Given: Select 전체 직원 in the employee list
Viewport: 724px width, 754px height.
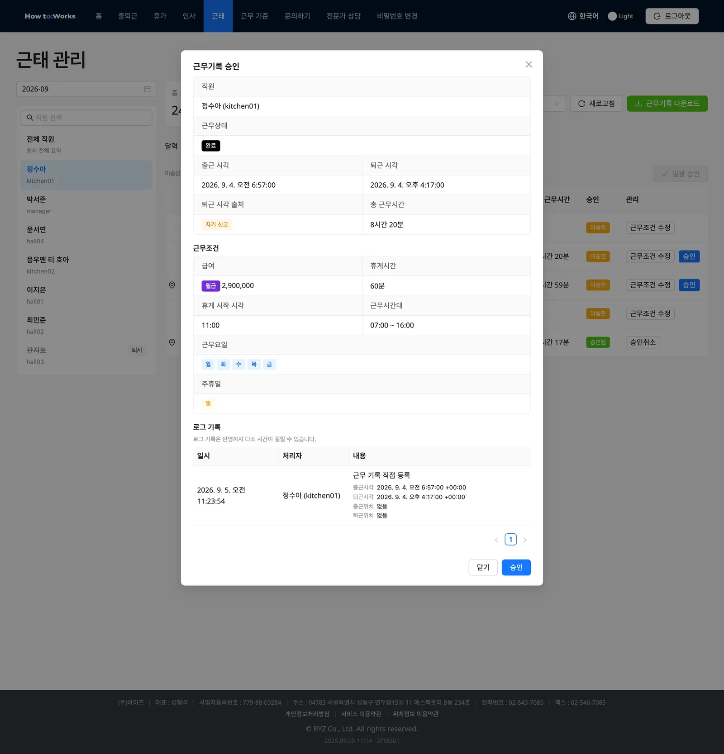Looking at the screenshot, I should point(86,144).
